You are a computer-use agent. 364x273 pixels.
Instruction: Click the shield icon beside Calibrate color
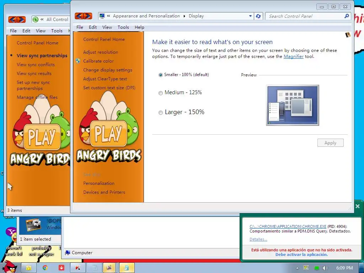tap(78, 61)
